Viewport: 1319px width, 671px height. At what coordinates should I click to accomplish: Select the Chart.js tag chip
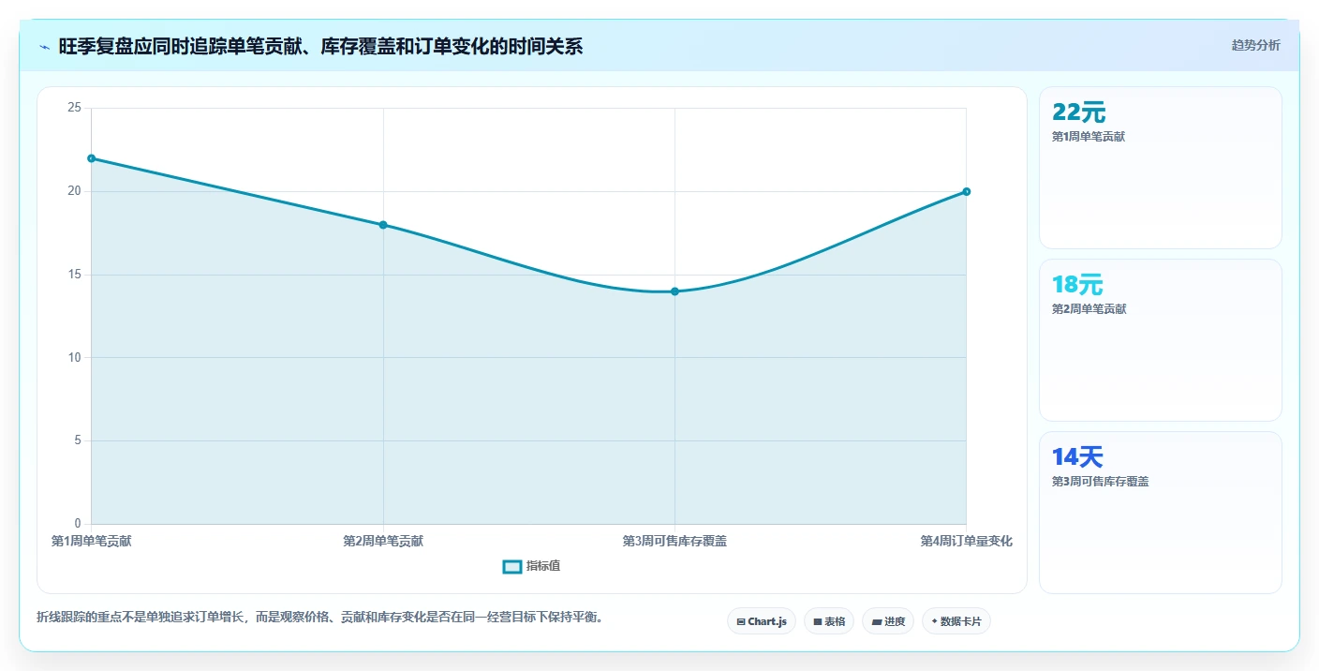762,621
